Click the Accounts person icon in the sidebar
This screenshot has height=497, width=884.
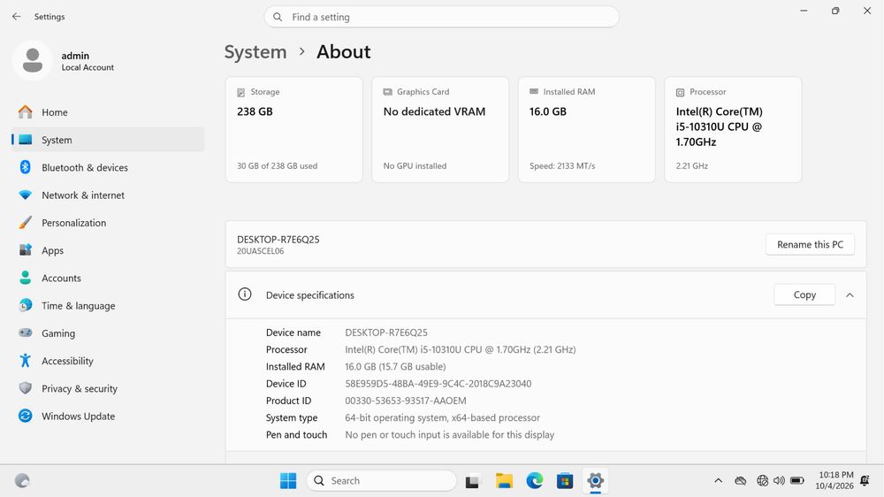point(26,278)
